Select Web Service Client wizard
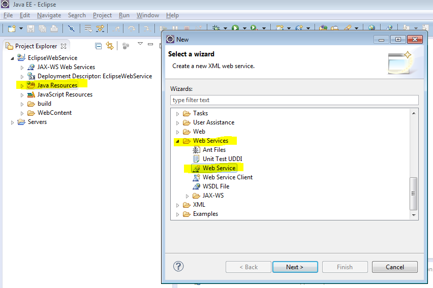The width and height of the screenshot is (433, 288). [x=223, y=177]
